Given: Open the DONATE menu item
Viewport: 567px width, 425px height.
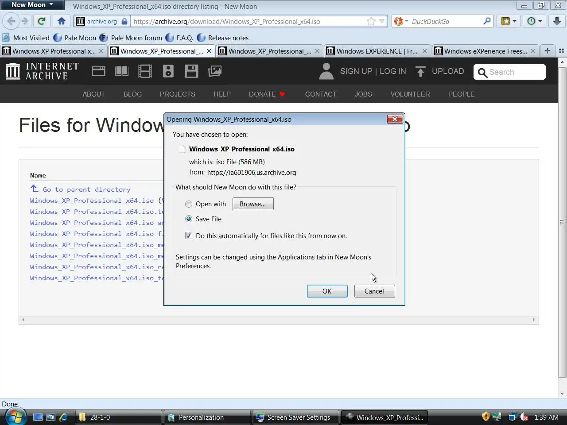Looking at the screenshot, I should click(x=267, y=94).
